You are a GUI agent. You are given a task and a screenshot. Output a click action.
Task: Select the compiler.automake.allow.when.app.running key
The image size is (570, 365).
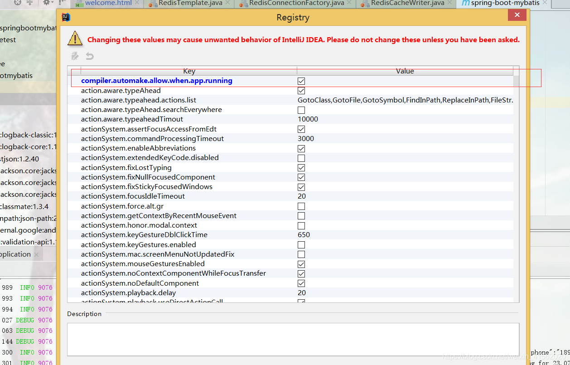pos(157,81)
